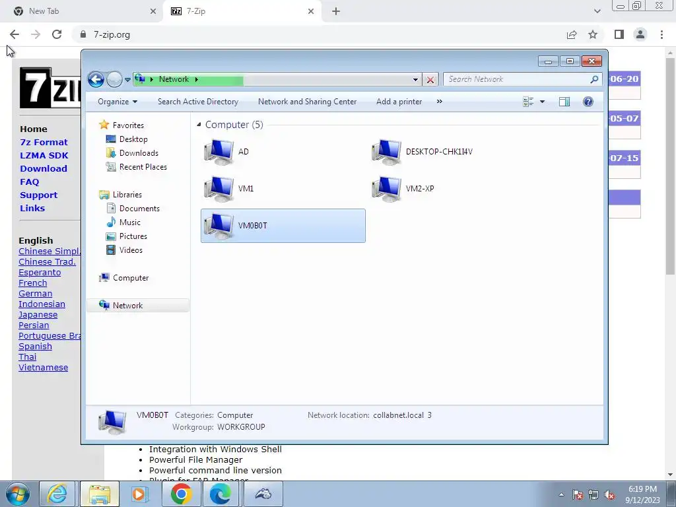This screenshot has width=676, height=507.
Task: Select the VM2-XP network computer
Action: coord(403,188)
